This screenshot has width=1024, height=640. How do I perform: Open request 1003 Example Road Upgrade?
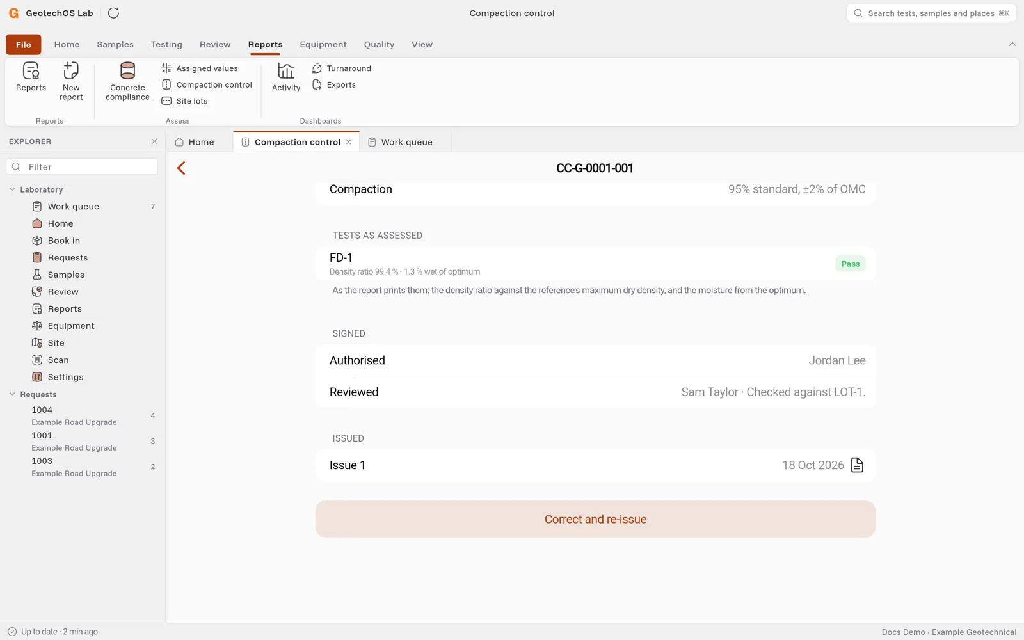83,467
